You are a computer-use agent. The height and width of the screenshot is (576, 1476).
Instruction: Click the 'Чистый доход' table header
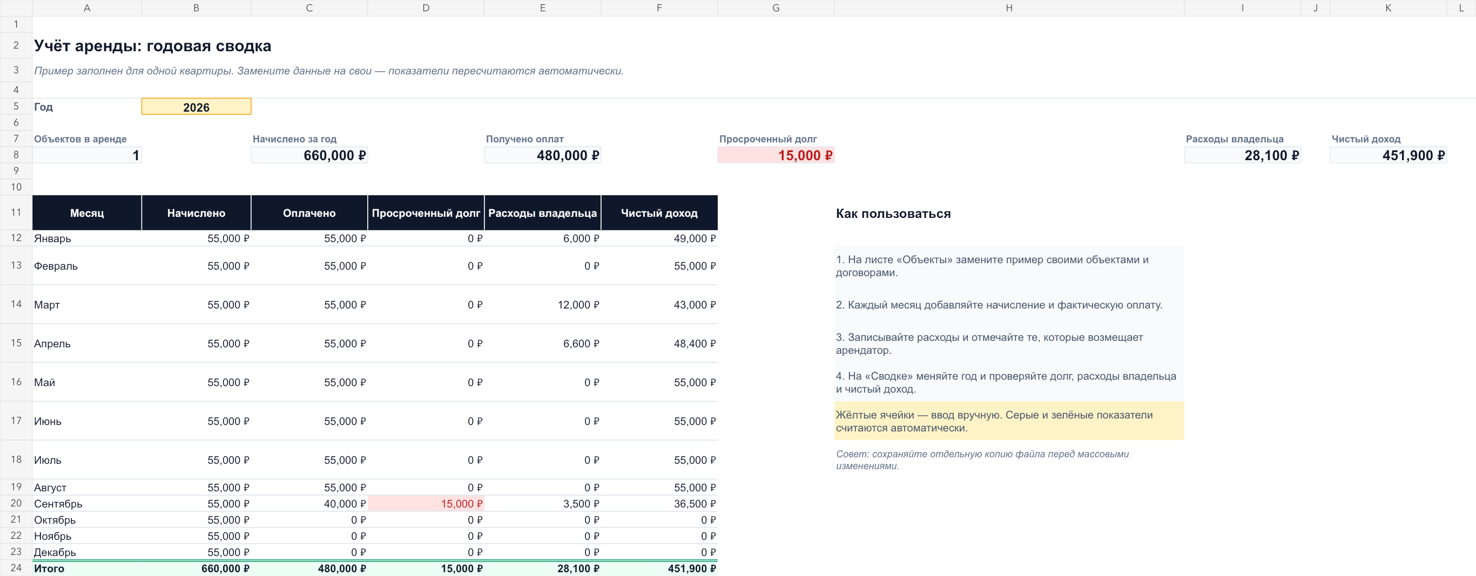[659, 213]
